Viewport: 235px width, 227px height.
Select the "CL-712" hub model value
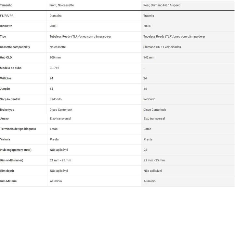[54, 68]
